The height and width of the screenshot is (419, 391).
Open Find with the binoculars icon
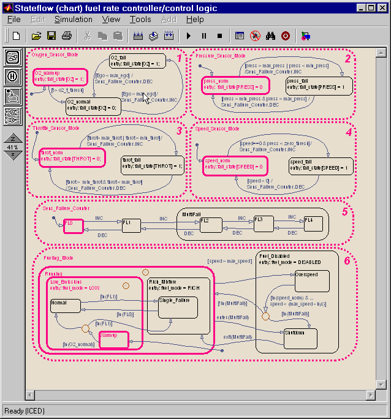click(x=270, y=36)
